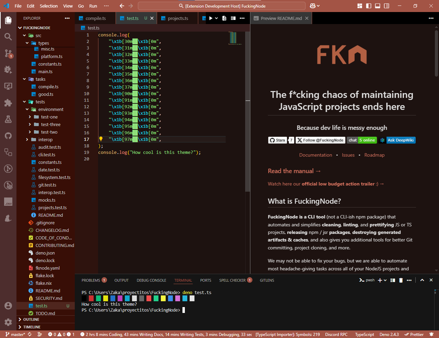Toggle the secondary side bar
Screen dimensions: 439x338
(x=387, y=6)
